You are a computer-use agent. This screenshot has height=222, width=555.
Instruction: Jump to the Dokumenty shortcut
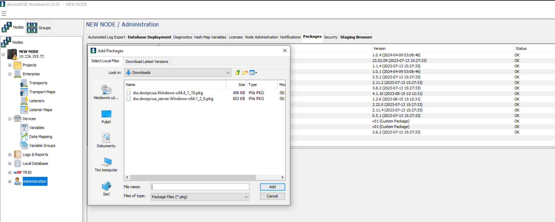tap(106, 141)
